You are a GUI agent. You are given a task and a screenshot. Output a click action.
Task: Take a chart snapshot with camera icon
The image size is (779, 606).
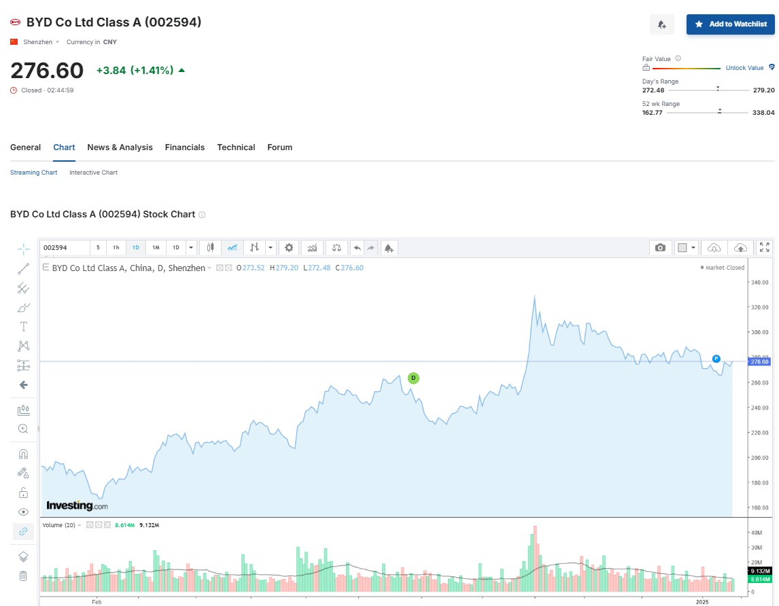[660, 247]
